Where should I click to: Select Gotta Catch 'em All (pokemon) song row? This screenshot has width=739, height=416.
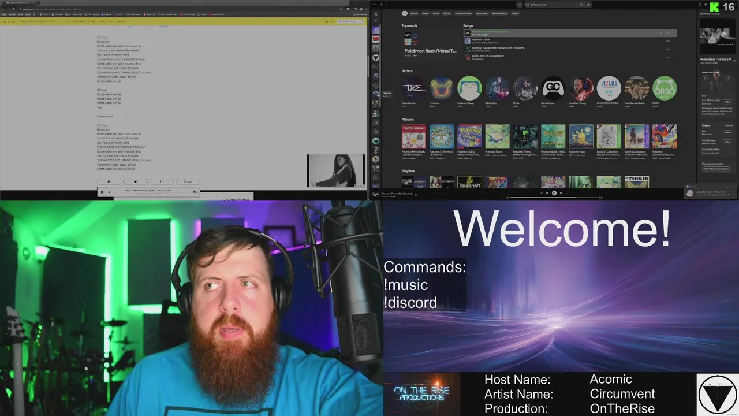pyautogui.click(x=570, y=57)
